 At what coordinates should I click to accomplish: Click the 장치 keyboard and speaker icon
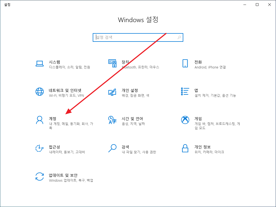click(112, 63)
